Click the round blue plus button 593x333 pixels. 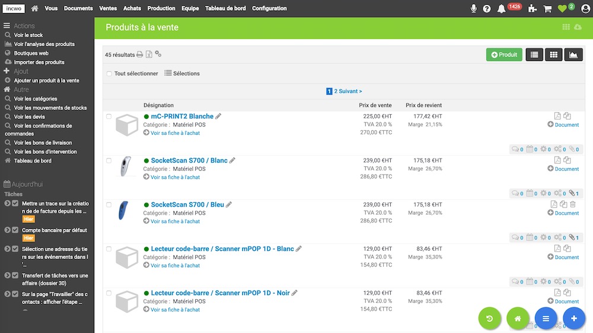(x=574, y=318)
